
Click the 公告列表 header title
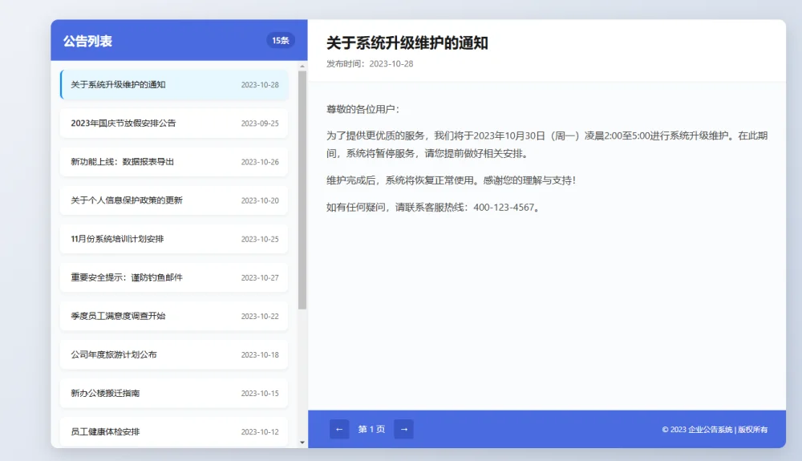tap(87, 41)
